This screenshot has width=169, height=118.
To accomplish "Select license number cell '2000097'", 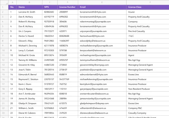I will (x=68, y=12).
